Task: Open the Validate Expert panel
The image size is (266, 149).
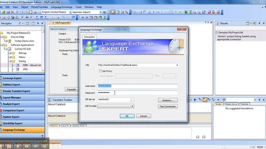Action: pos(22,84)
